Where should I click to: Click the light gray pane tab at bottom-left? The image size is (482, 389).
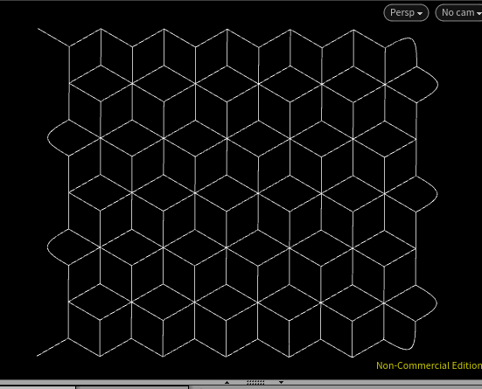click(38, 387)
